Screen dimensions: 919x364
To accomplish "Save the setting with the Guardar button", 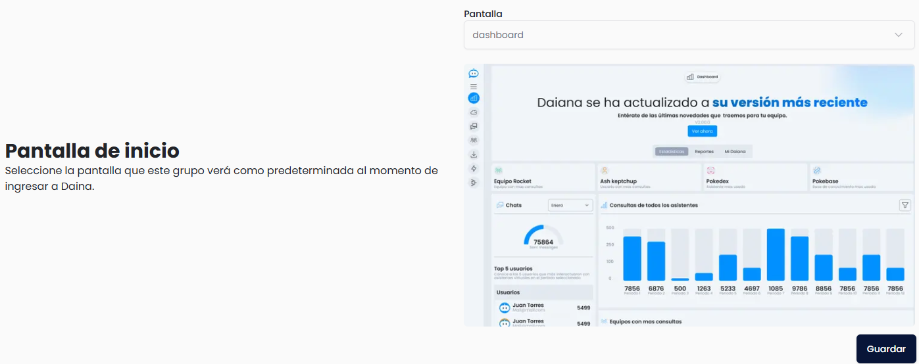I will pos(886,349).
